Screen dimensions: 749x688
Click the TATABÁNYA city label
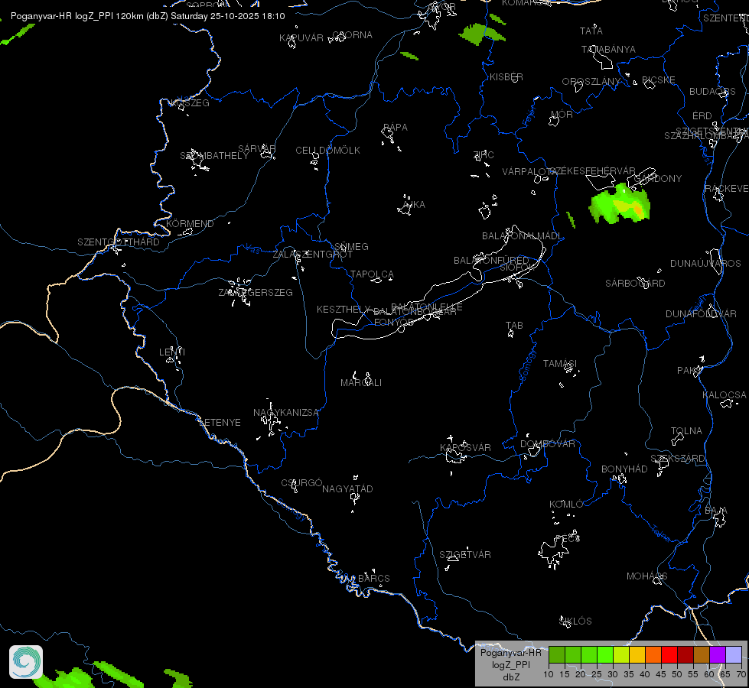(x=608, y=49)
